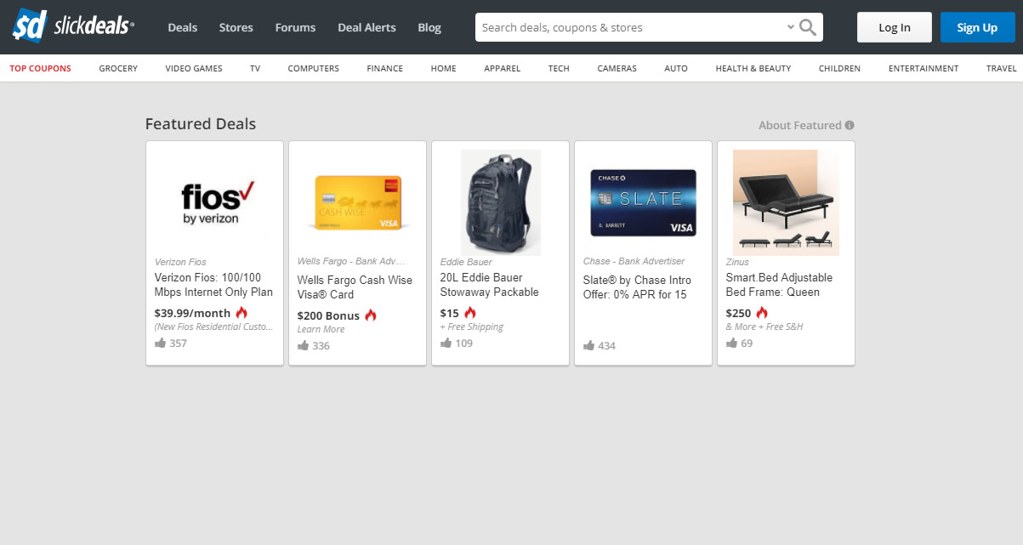Open Wells Fargo Cash Wise Visa Card title

click(x=355, y=287)
